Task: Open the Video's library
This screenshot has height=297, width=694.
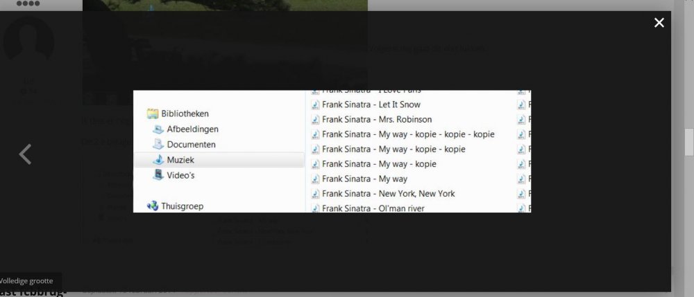Action: pyautogui.click(x=180, y=175)
